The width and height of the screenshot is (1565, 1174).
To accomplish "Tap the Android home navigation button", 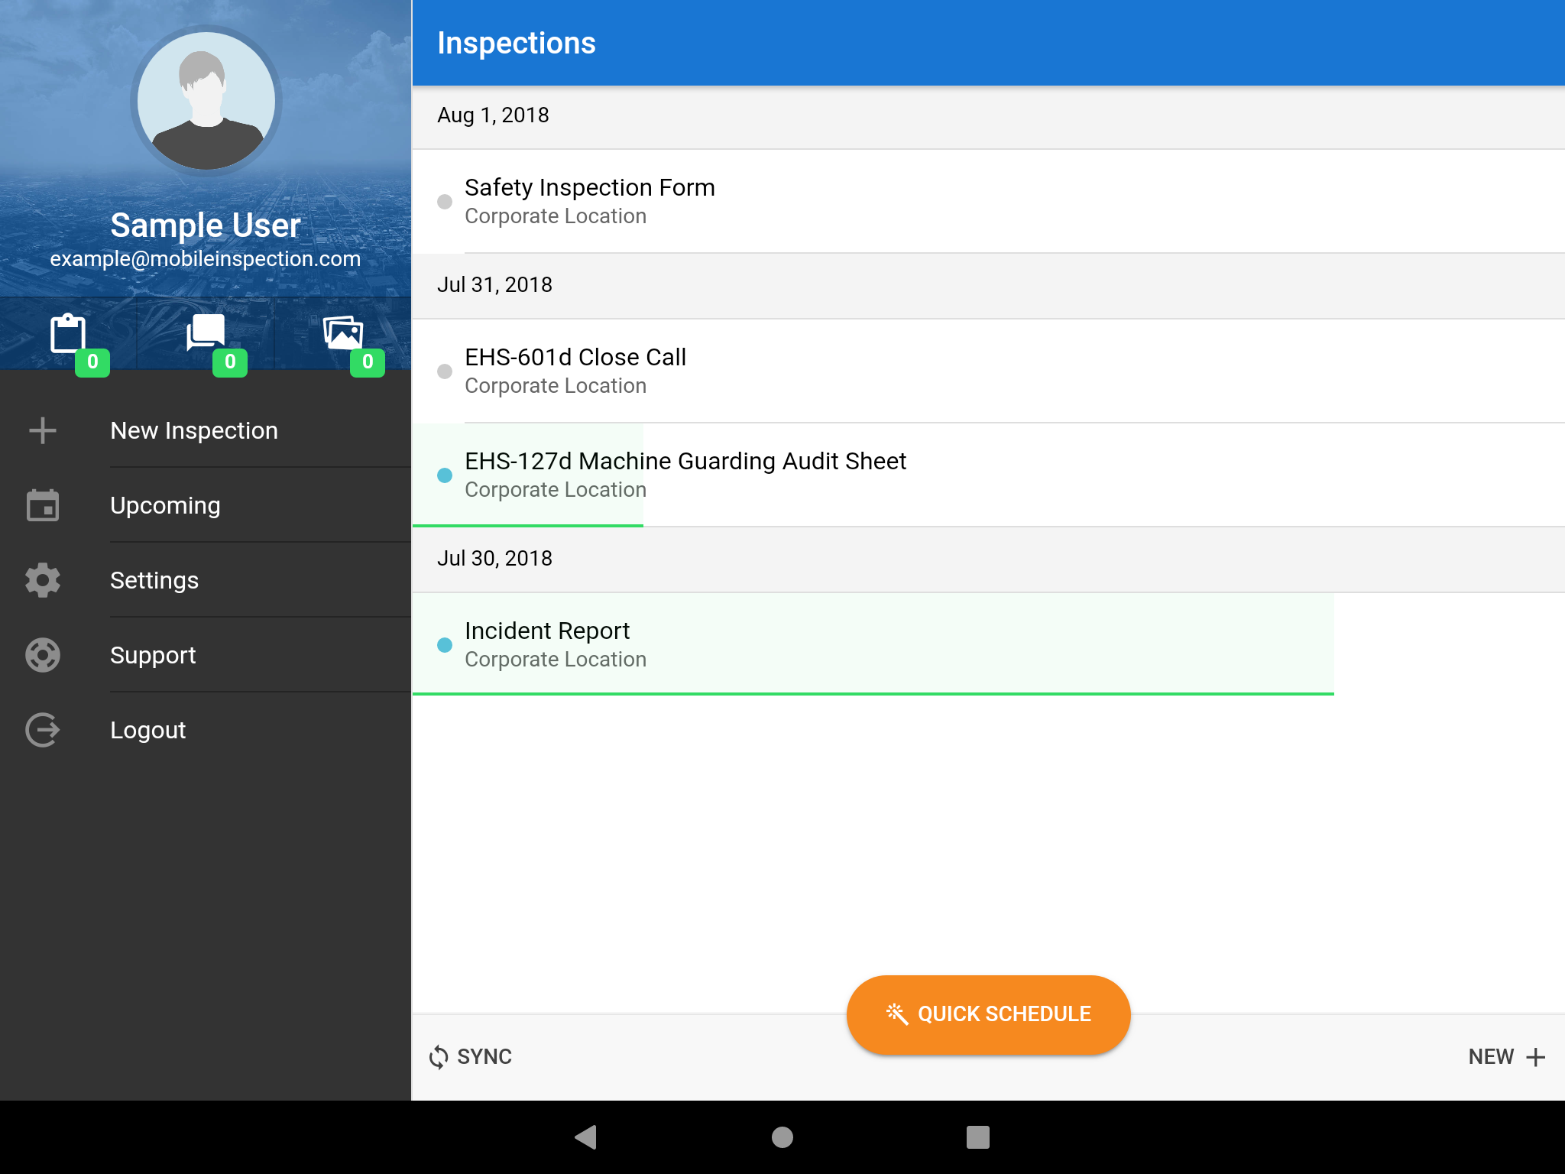I will (x=782, y=1137).
